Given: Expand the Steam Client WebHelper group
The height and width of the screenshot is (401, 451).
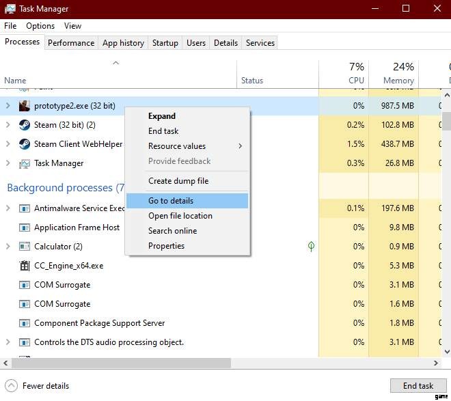Looking at the screenshot, I should coord(8,143).
